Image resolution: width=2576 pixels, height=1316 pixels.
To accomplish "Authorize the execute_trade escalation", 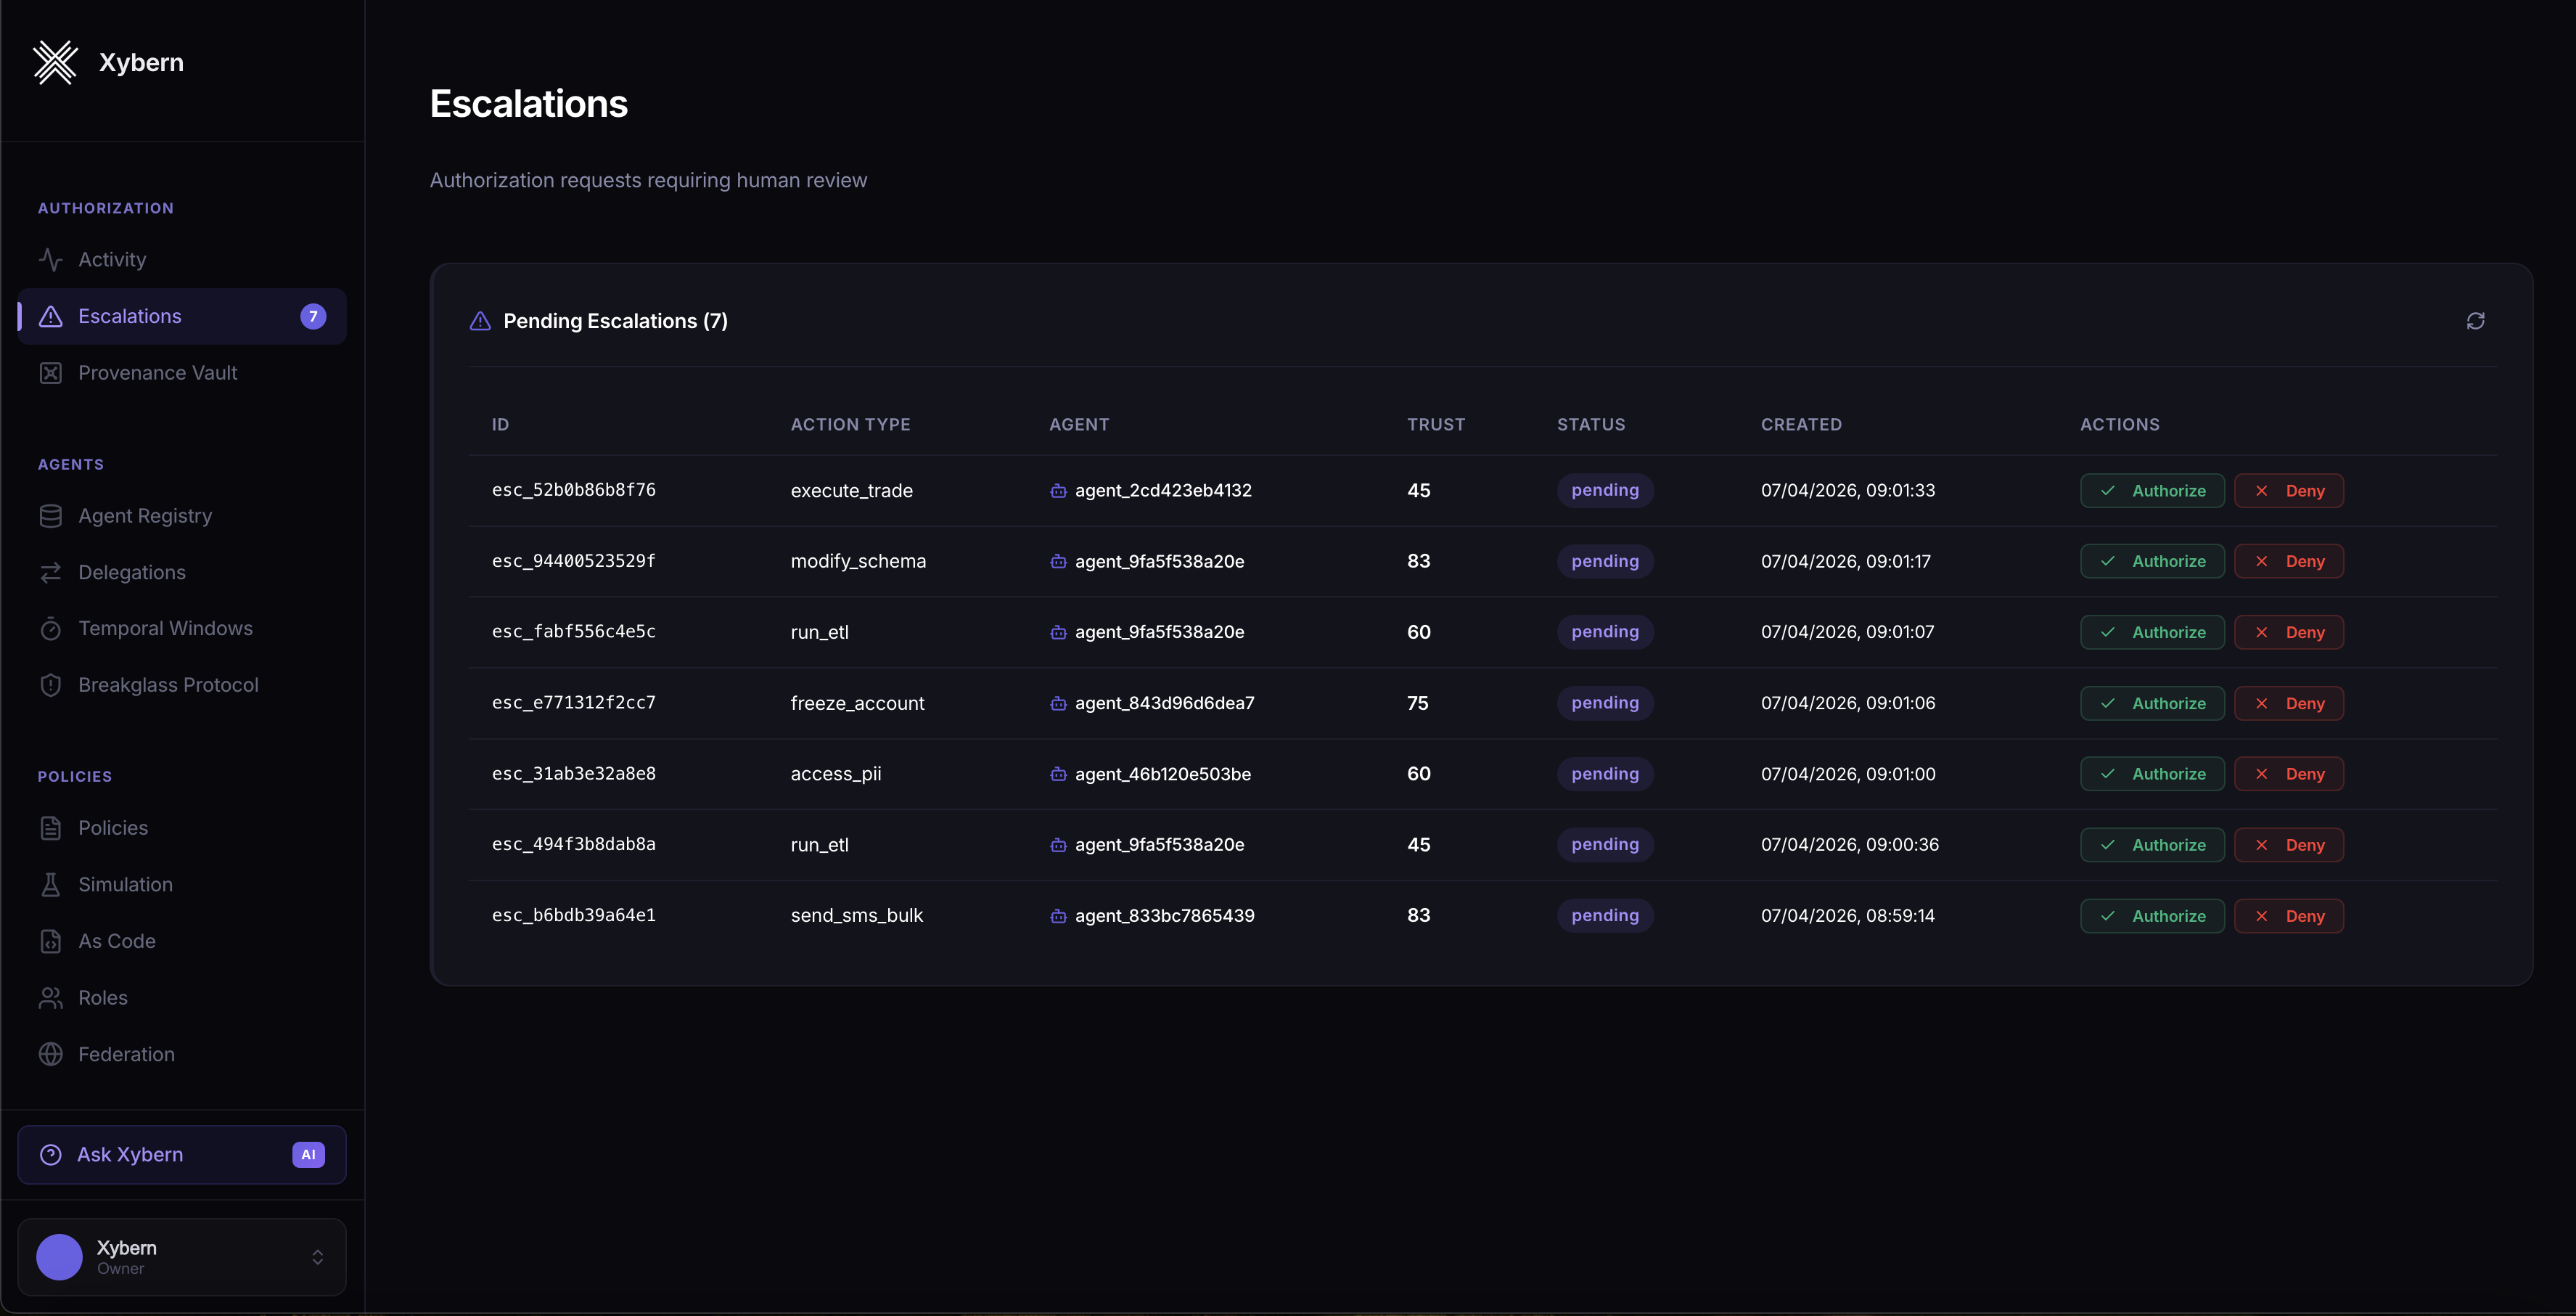I will pyautogui.click(x=2152, y=491).
